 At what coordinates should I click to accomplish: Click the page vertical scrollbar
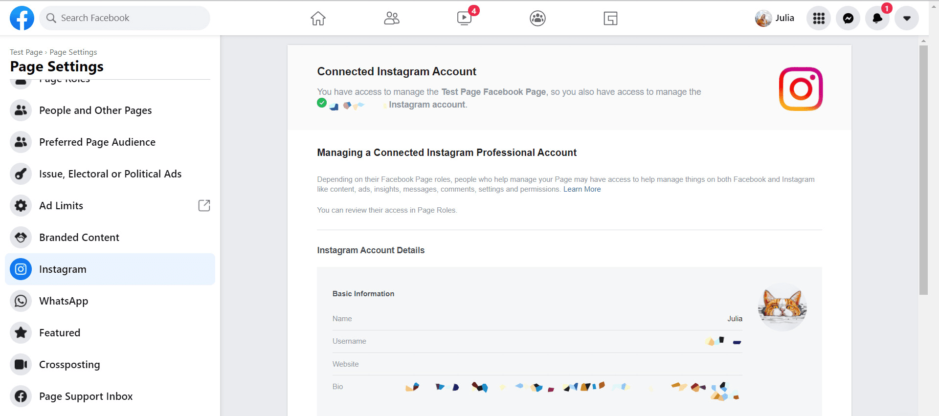(x=923, y=170)
